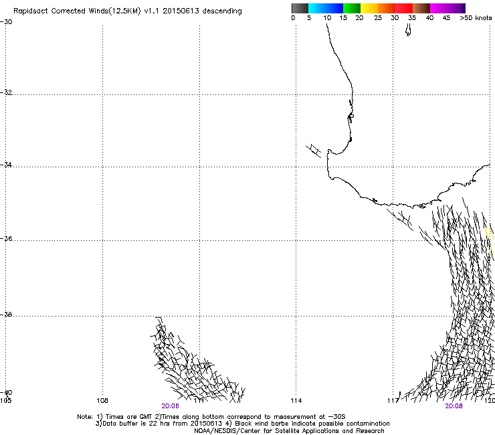Click the small island outline under the colorbar

(x=408, y=31)
